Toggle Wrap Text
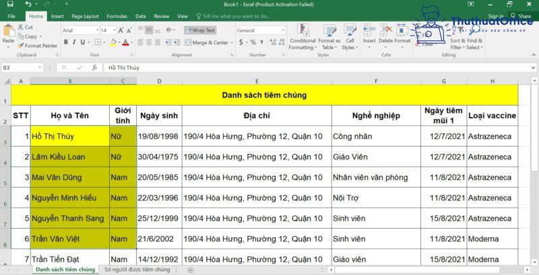 coord(200,30)
